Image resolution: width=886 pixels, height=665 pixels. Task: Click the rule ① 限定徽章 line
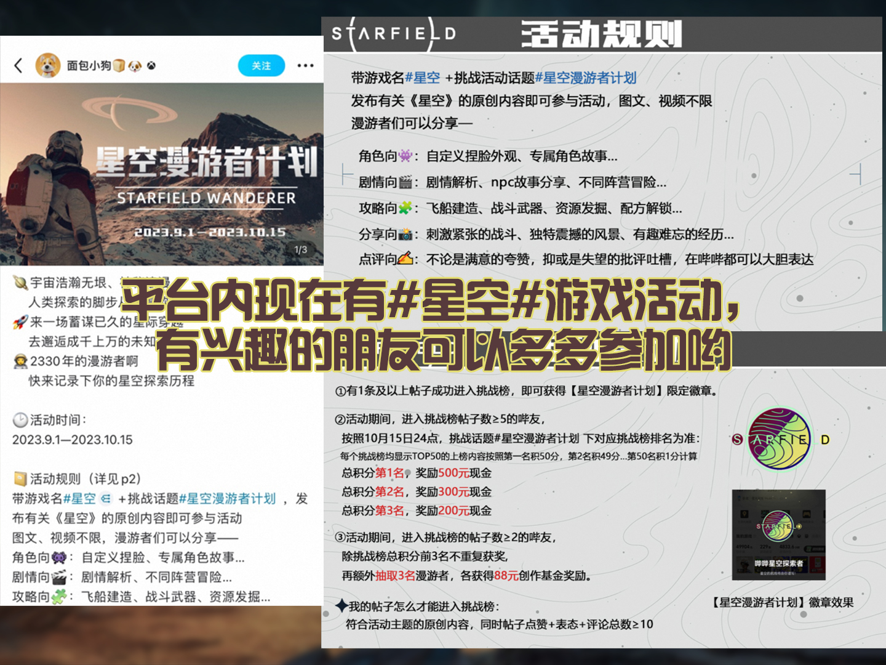tap(526, 390)
